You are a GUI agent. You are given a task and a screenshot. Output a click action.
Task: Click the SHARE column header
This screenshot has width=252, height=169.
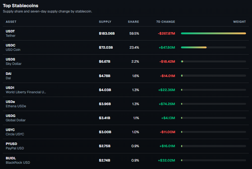click(133, 22)
